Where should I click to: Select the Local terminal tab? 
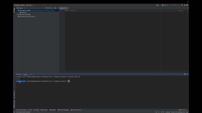tap(25, 74)
